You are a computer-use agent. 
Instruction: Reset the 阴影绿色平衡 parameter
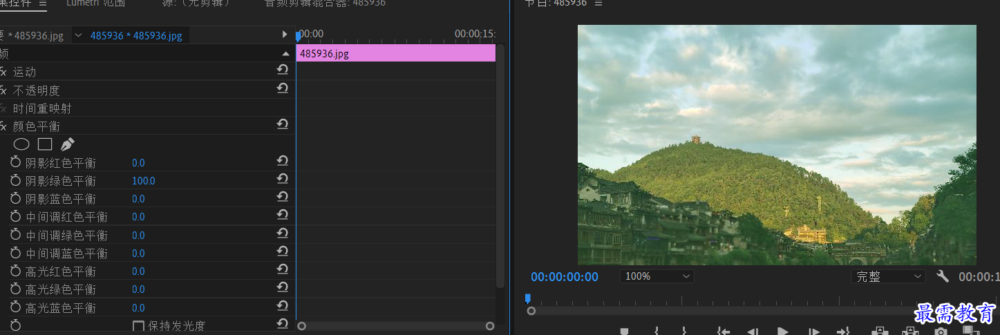[x=282, y=179]
